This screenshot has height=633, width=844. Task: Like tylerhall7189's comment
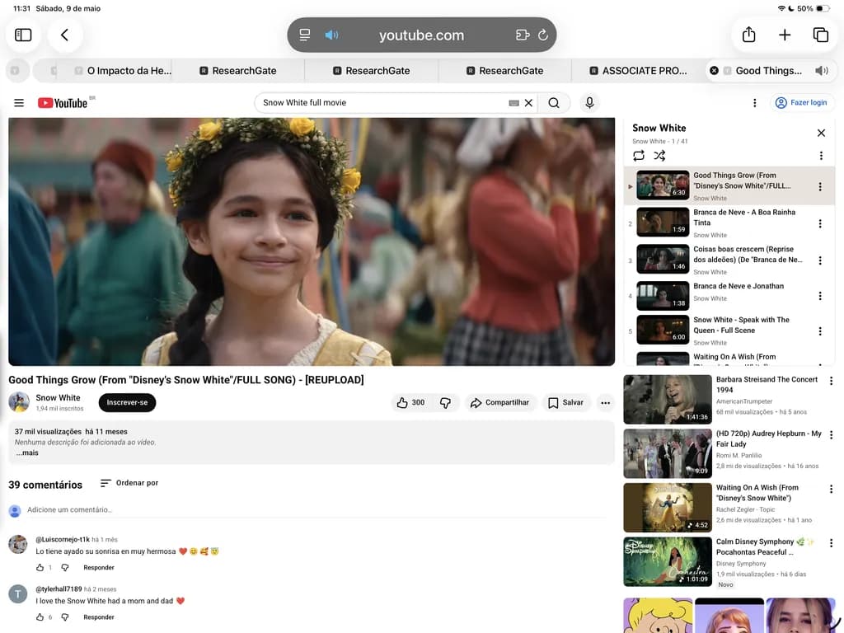pos(40,617)
